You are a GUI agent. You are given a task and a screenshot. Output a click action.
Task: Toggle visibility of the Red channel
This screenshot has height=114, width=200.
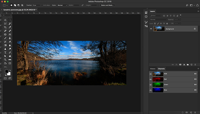151,79
